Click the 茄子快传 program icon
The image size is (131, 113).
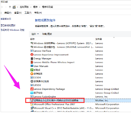32,93
